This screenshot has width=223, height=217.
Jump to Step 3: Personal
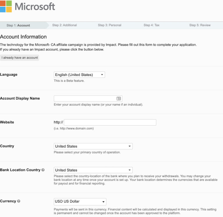(x=109, y=25)
